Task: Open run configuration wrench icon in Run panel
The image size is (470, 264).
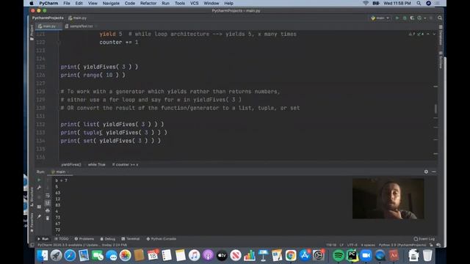Action: 39,188
